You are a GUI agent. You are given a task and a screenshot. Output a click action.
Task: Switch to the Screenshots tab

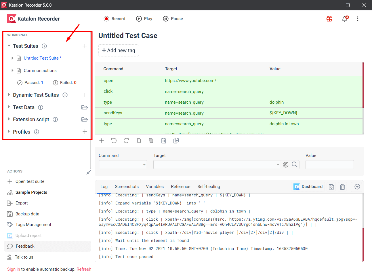click(127, 186)
